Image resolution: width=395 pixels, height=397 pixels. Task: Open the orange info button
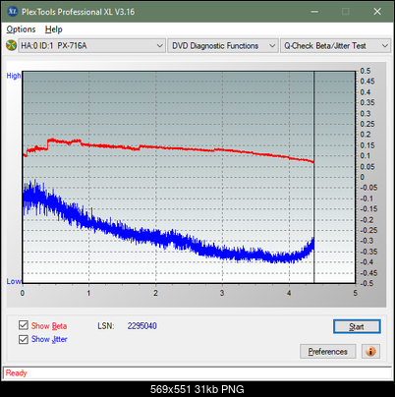click(x=370, y=352)
